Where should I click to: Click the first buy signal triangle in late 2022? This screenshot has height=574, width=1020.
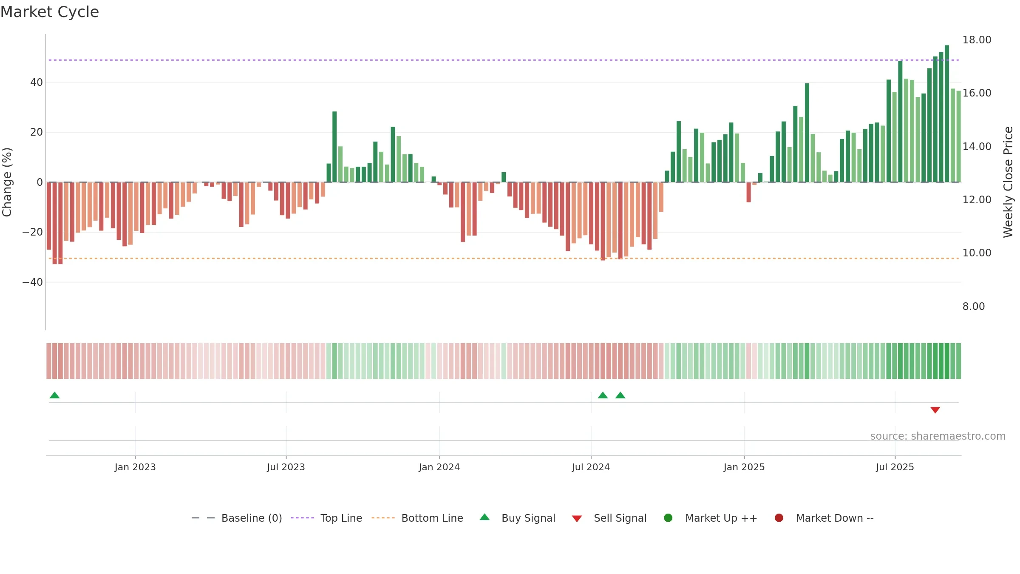tap(54, 395)
